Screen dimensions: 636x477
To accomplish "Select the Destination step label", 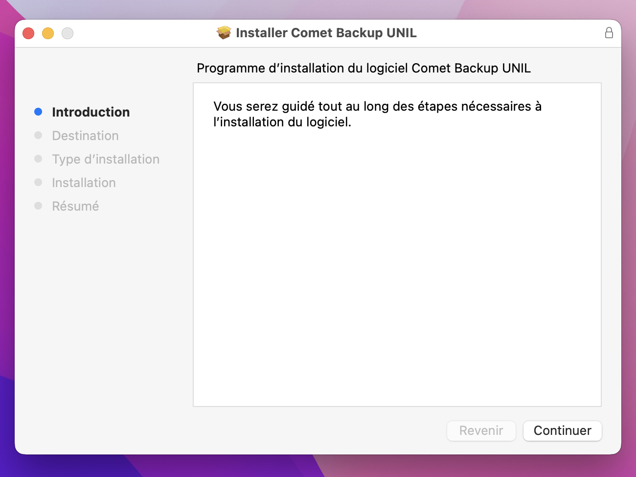I will [85, 136].
